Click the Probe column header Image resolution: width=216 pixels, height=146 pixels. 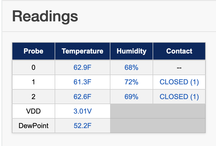[34, 51]
